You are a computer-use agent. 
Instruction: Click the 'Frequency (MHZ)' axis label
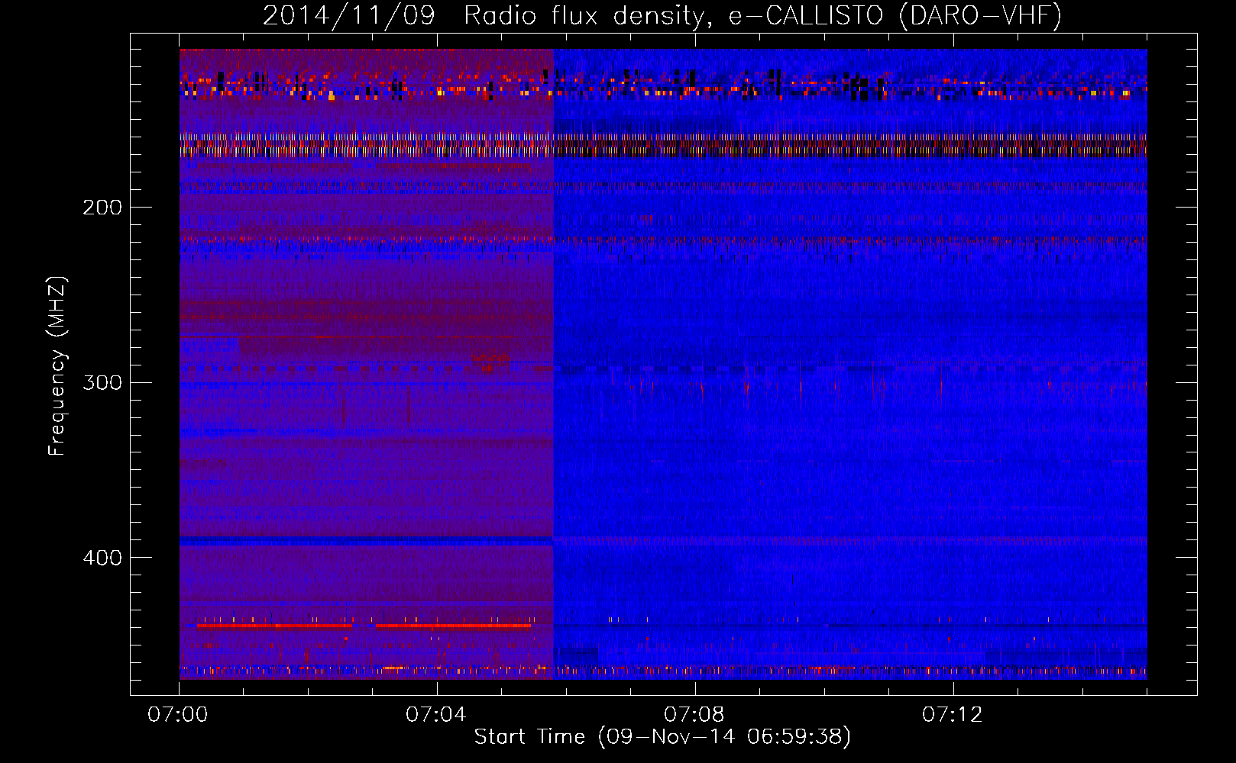[x=57, y=366]
